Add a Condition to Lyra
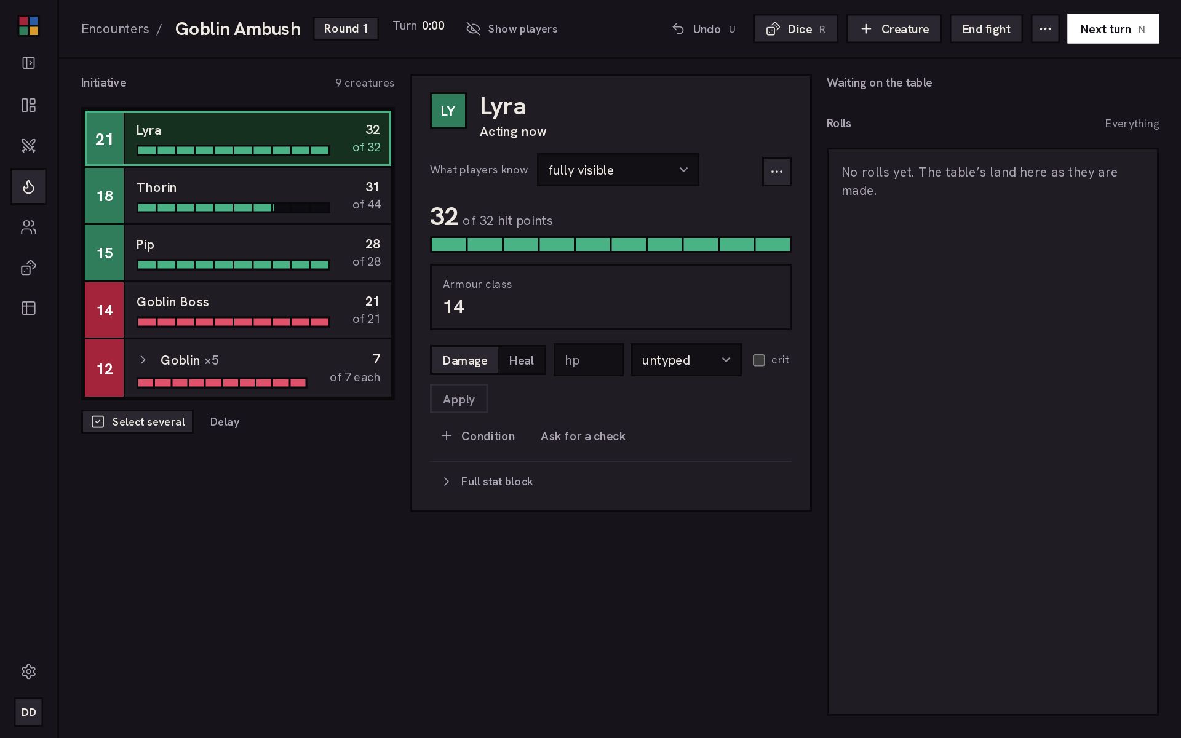 (478, 436)
